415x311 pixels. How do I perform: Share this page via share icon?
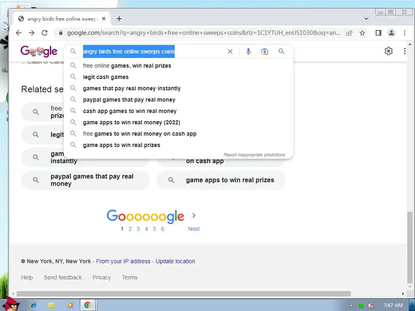tap(349, 33)
